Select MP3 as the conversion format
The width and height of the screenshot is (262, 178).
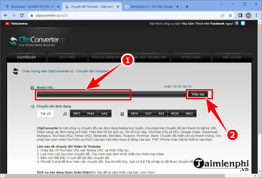point(77,113)
